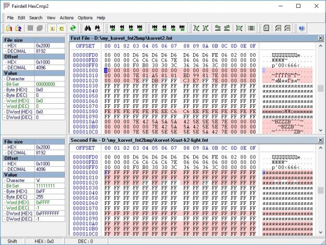
Task: Close the Second File pane
Action: tap(320, 141)
